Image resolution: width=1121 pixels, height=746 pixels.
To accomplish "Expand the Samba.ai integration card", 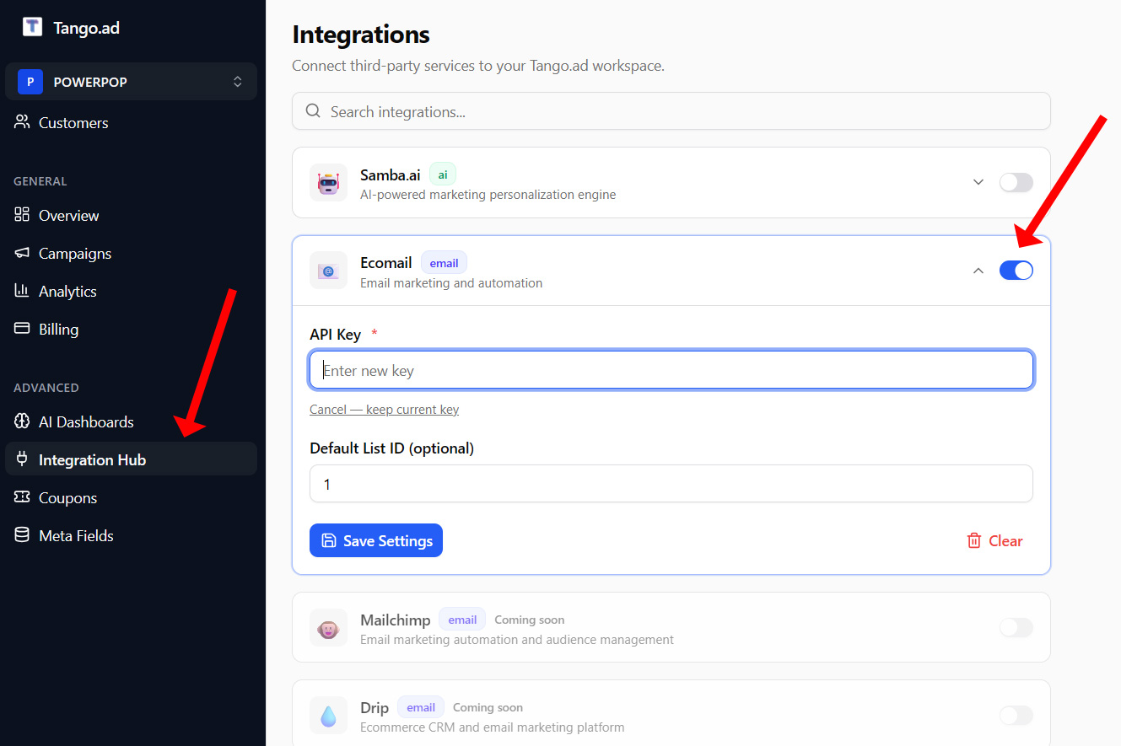I will [978, 182].
